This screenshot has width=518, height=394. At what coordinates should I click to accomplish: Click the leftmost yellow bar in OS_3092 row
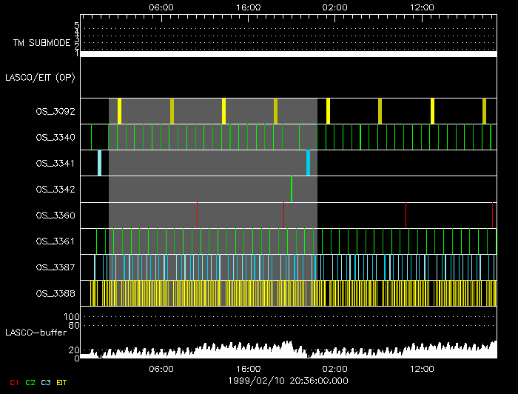point(119,111)
